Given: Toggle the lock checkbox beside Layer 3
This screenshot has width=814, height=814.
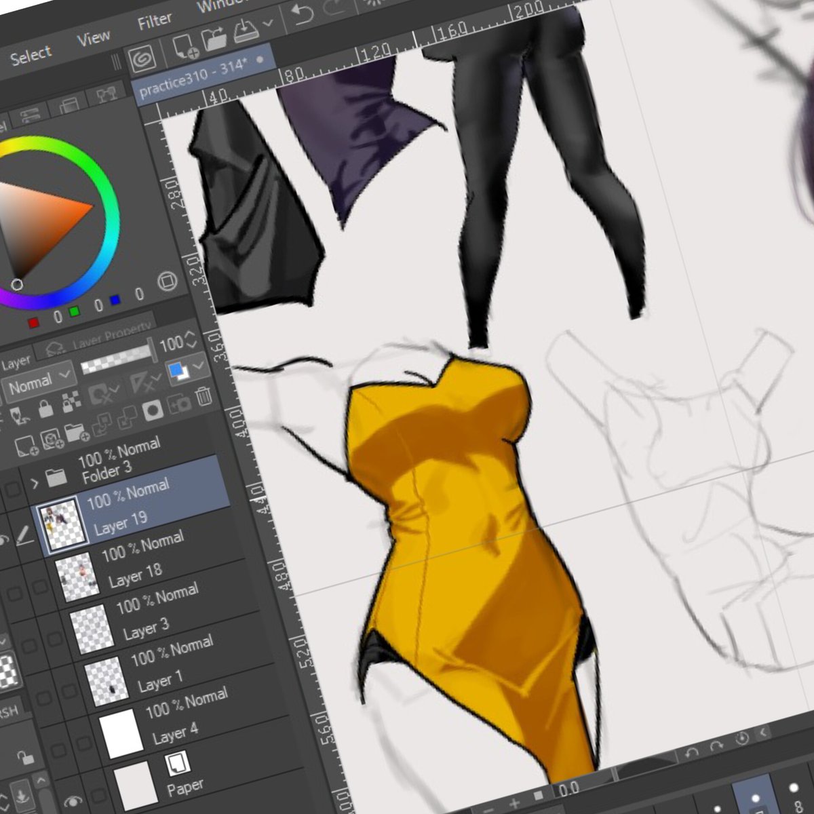Looking at the screenshot, I should point(55,640).
